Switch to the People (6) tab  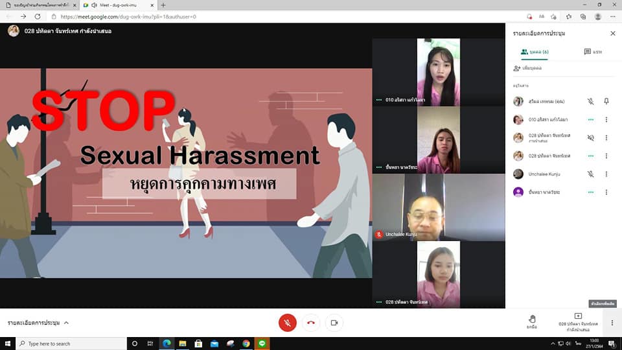(535, 52)
